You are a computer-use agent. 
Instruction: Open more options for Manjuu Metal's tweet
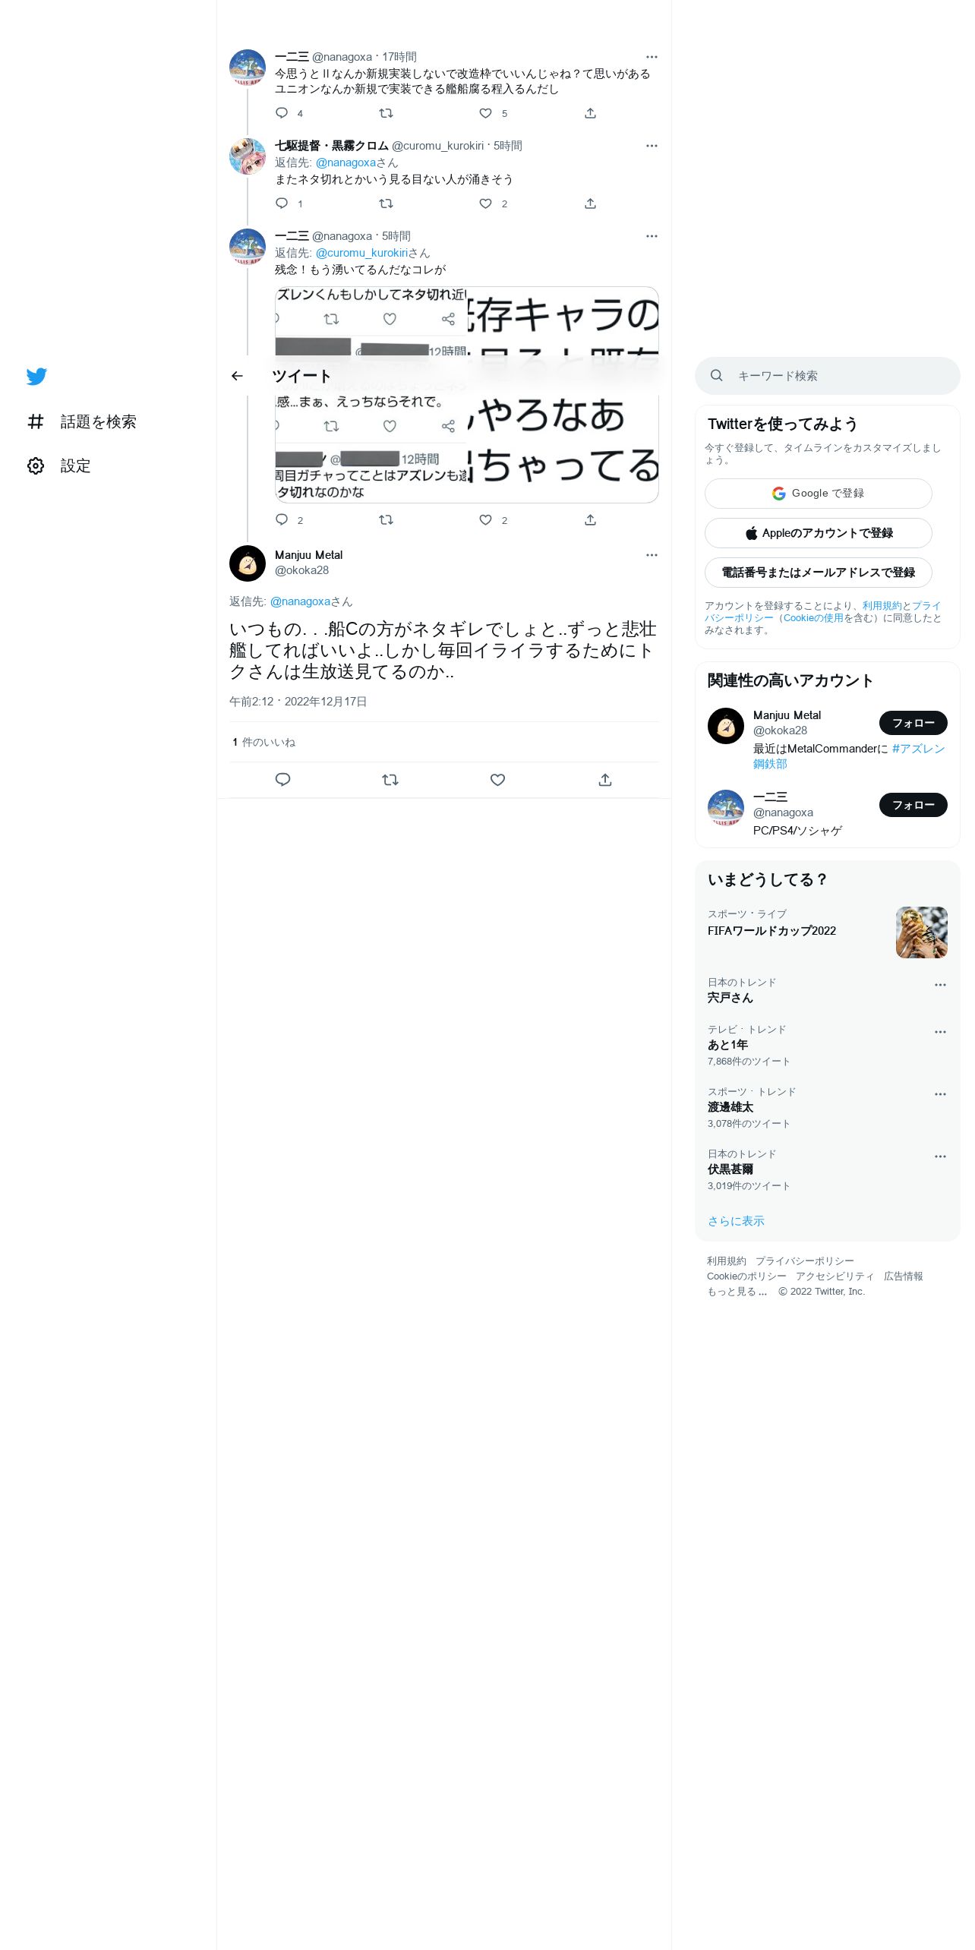[x=652, y=555]
